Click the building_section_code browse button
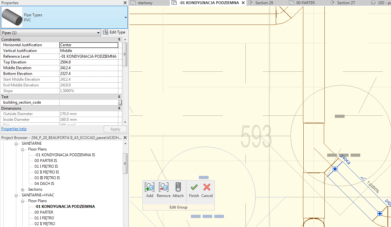Screen dimensions: 391x227 [120, 102]
